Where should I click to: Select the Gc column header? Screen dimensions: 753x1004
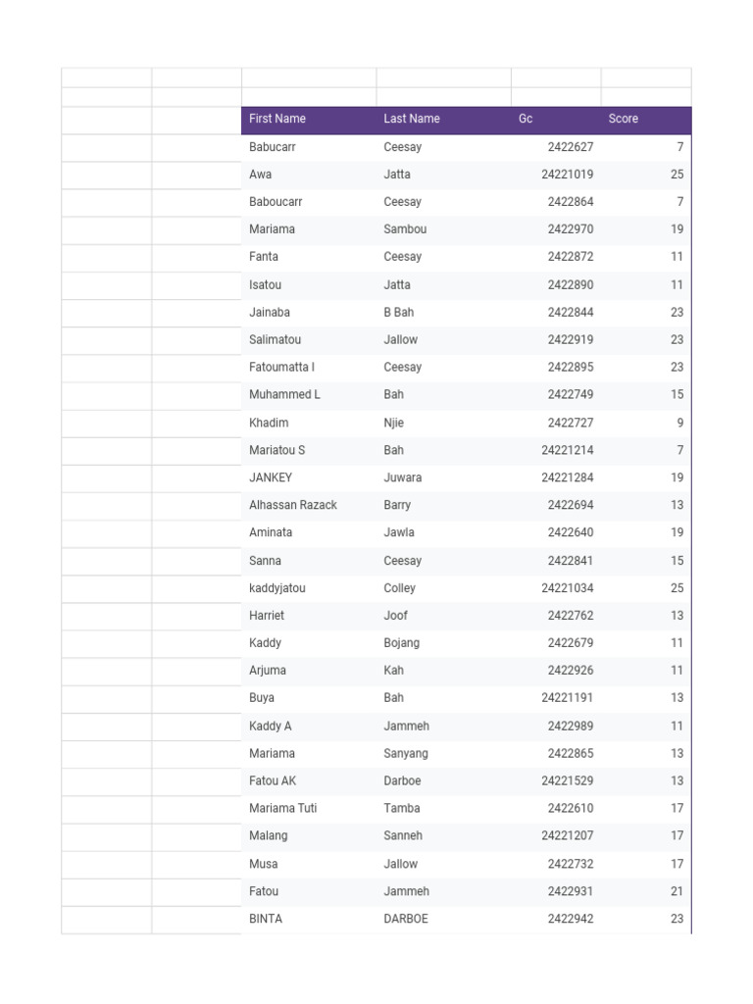(x=556, y=120)
